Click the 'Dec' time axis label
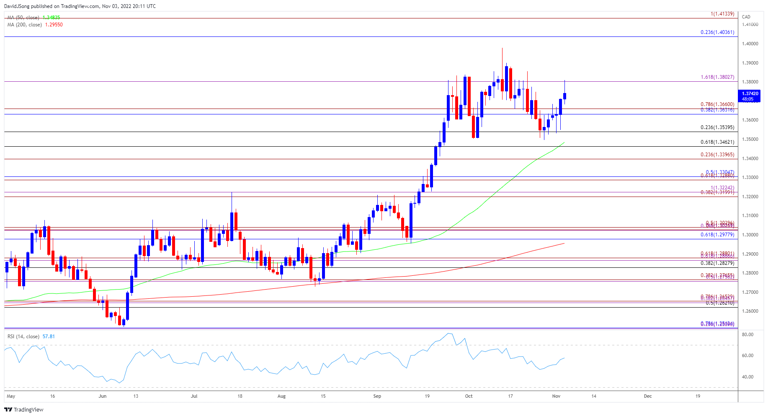768x417 pixels. point(648,396)
